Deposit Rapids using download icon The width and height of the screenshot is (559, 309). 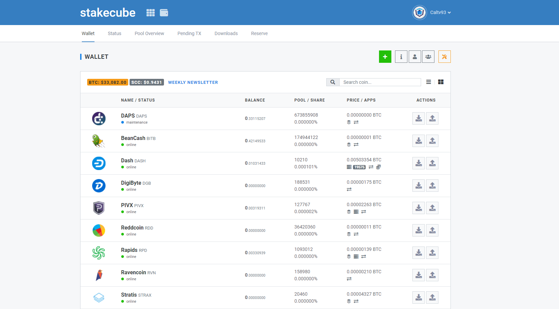(x=418, y=253)
